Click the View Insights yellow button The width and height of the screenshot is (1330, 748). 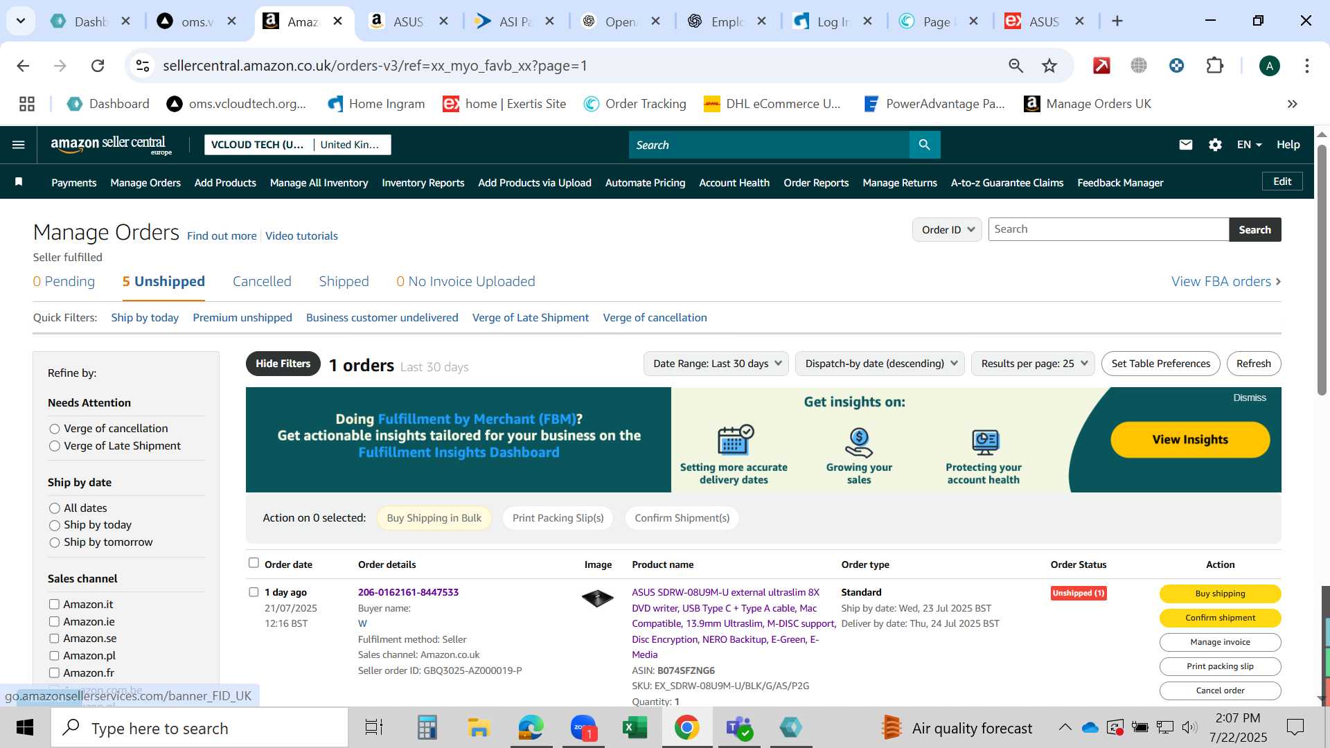click(x=1190, y=440)
